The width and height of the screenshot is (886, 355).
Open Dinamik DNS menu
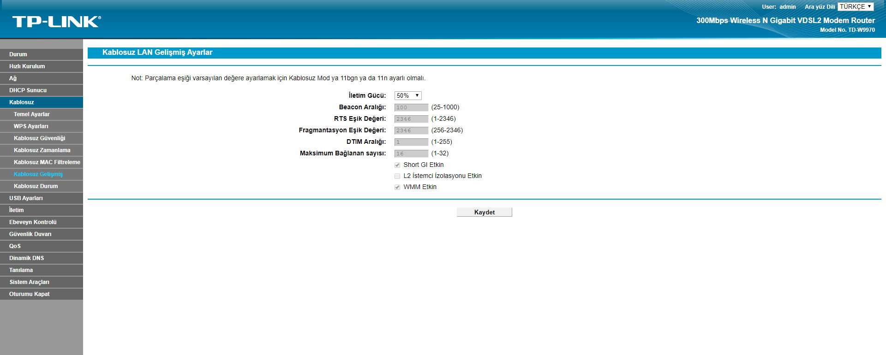pyautogui.click(x=42, y=258)
